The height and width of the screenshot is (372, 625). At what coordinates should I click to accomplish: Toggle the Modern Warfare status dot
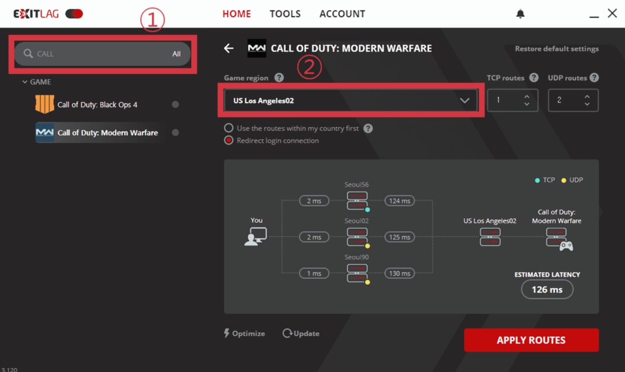click(175, 133)
